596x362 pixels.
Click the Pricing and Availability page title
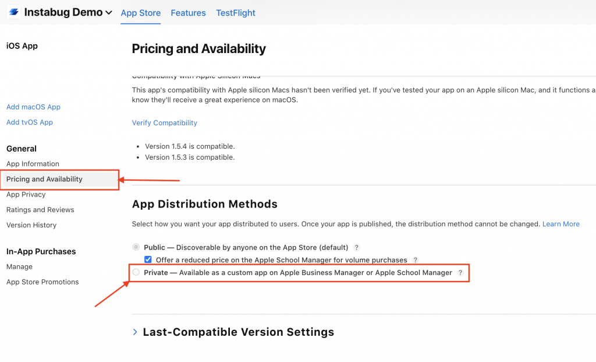(x=199, y=49)
